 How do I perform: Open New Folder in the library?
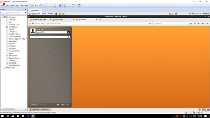point(13,56)
